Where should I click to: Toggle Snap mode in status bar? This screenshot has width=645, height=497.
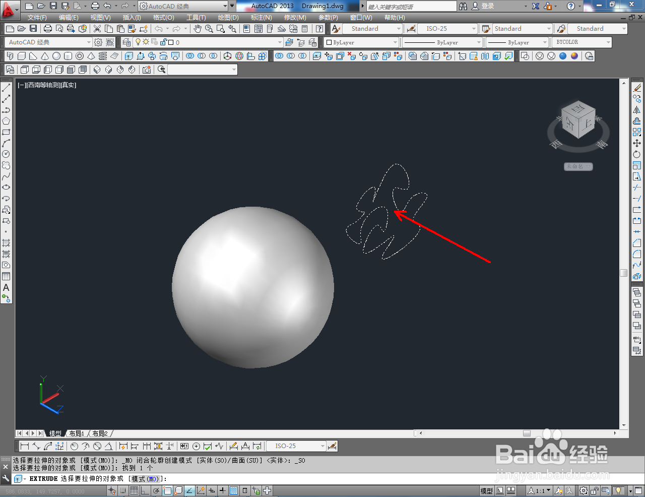(x=123, y=490)
